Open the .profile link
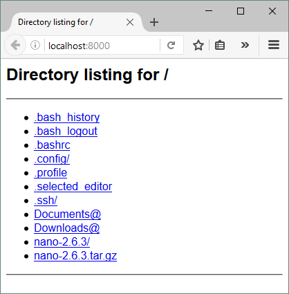The height and width of the screenshot is (294, 289). (x=50, y=173)
